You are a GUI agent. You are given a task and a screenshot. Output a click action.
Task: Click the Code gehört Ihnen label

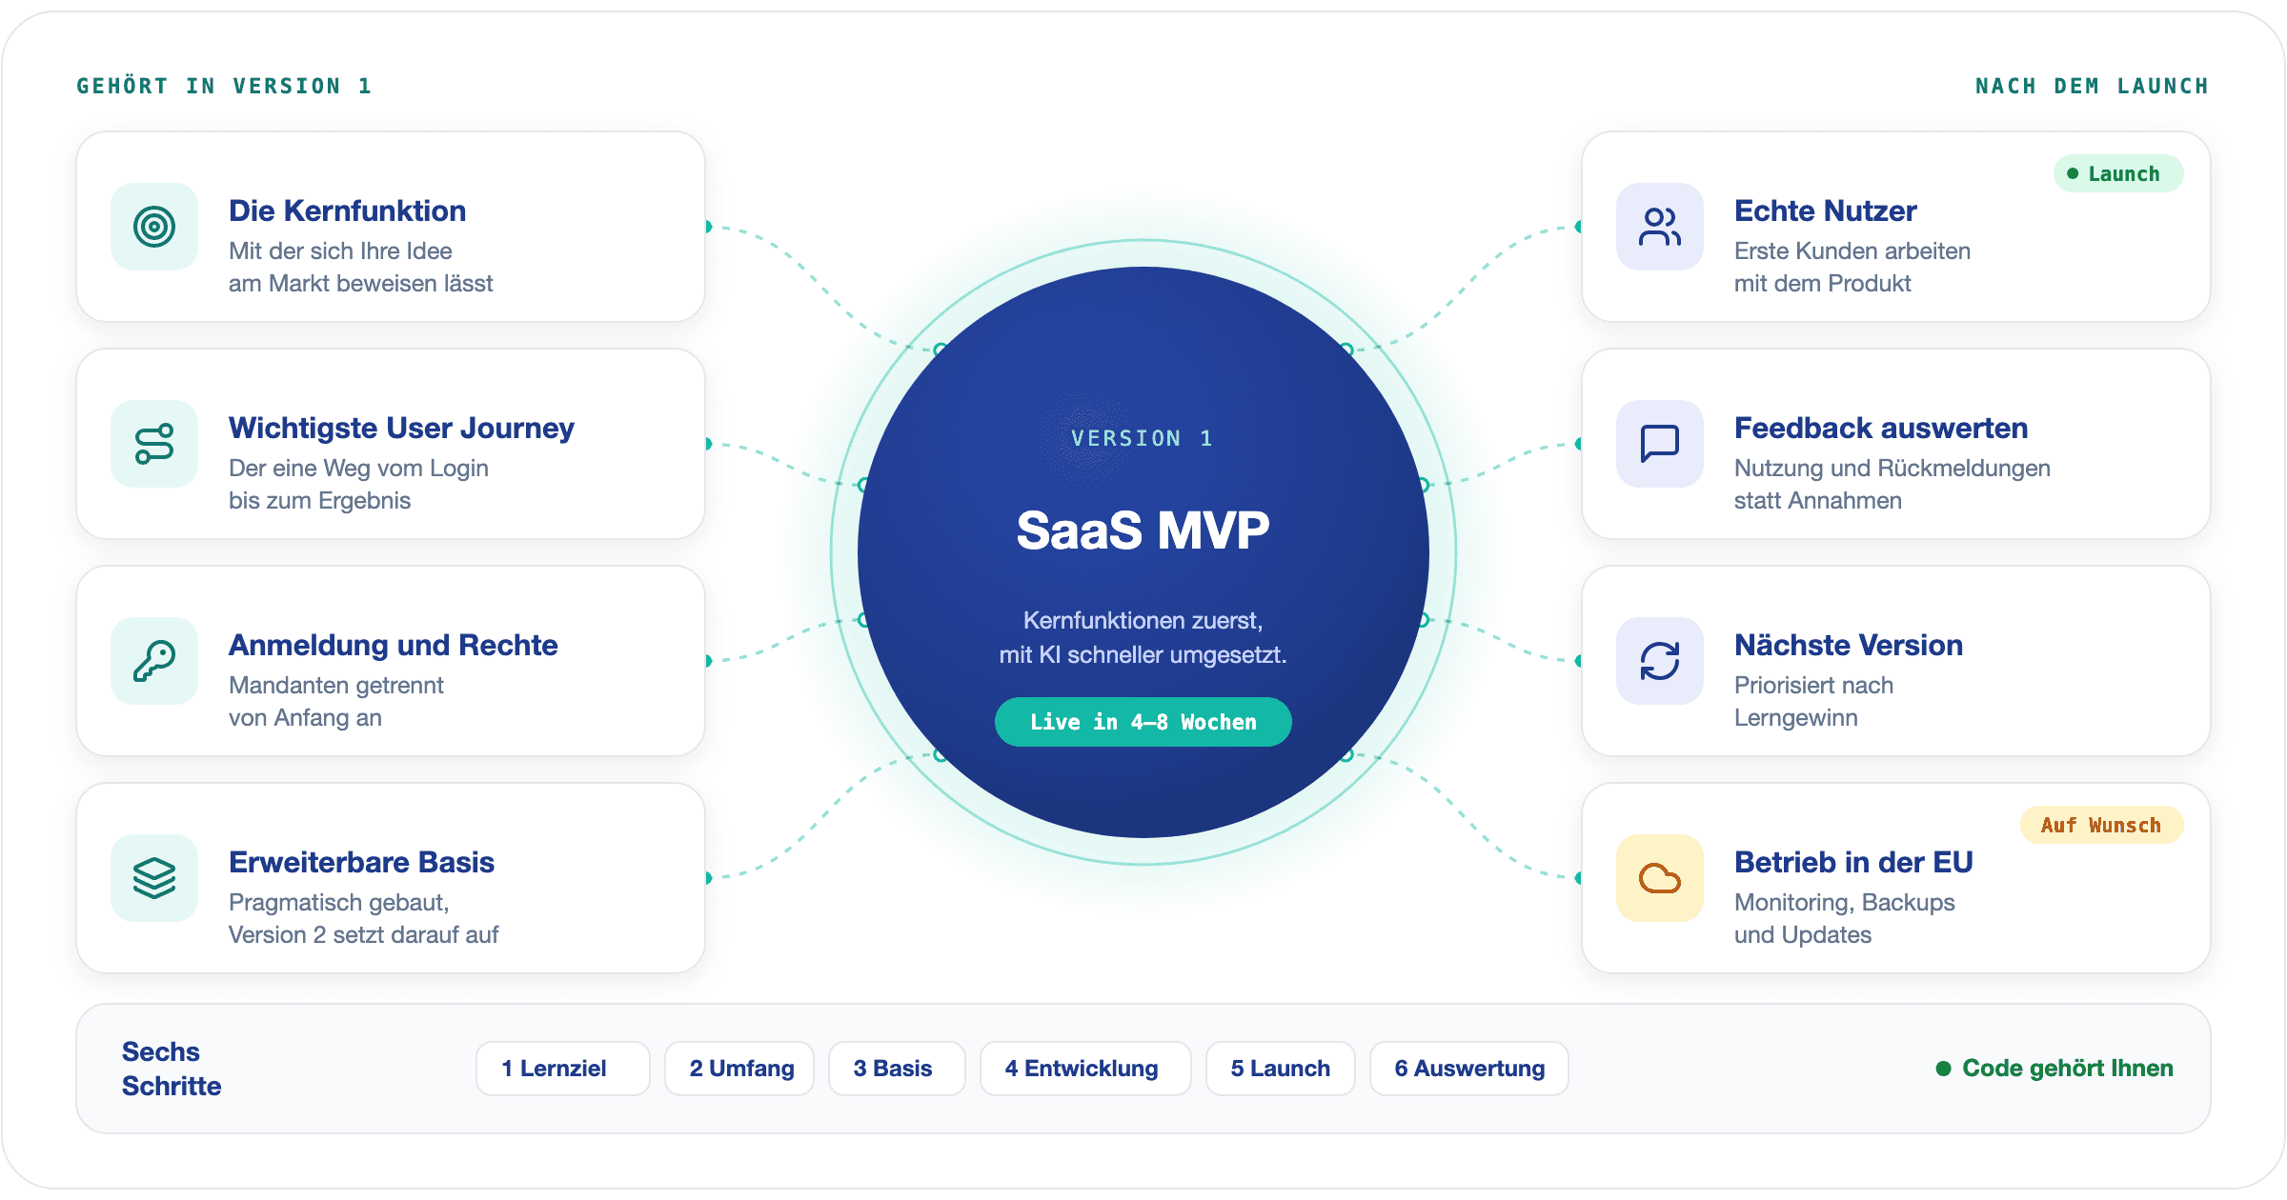point(2055,1069)
